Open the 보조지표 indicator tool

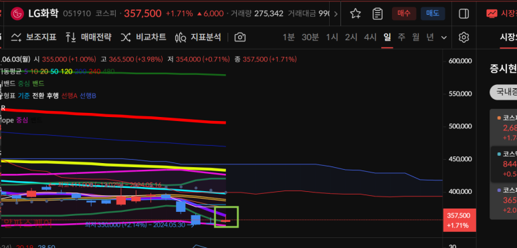coord(33,37)
